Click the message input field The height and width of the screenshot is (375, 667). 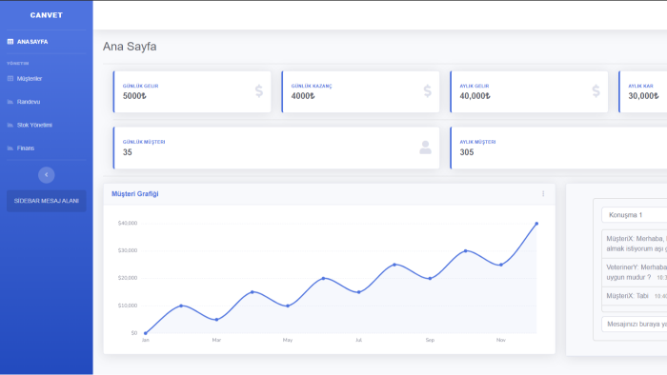click(635, 324)
